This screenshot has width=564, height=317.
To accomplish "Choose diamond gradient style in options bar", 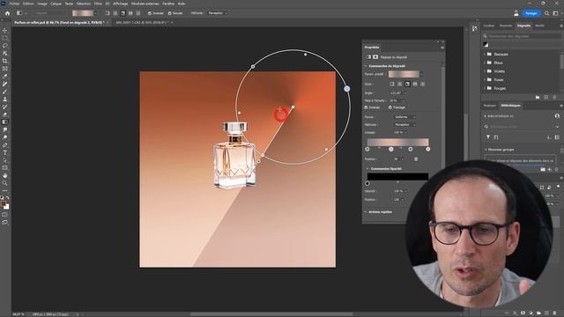I will tap(137, 13).
